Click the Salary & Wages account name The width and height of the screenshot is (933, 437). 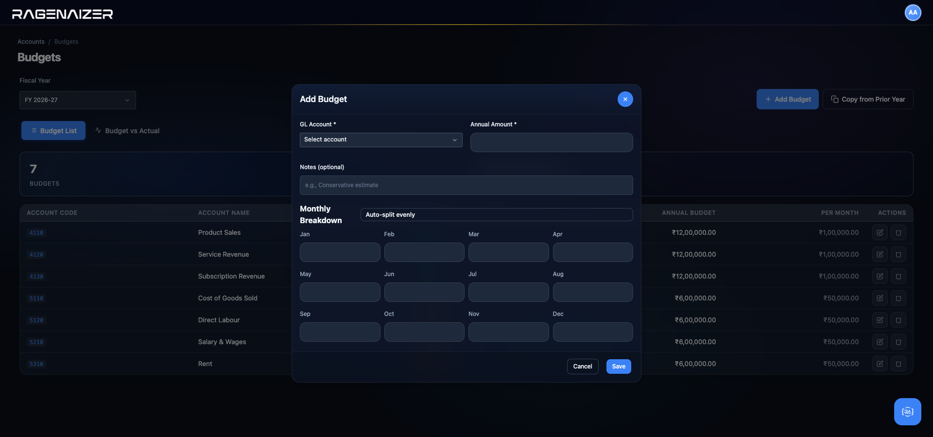[x=222, y=342]
